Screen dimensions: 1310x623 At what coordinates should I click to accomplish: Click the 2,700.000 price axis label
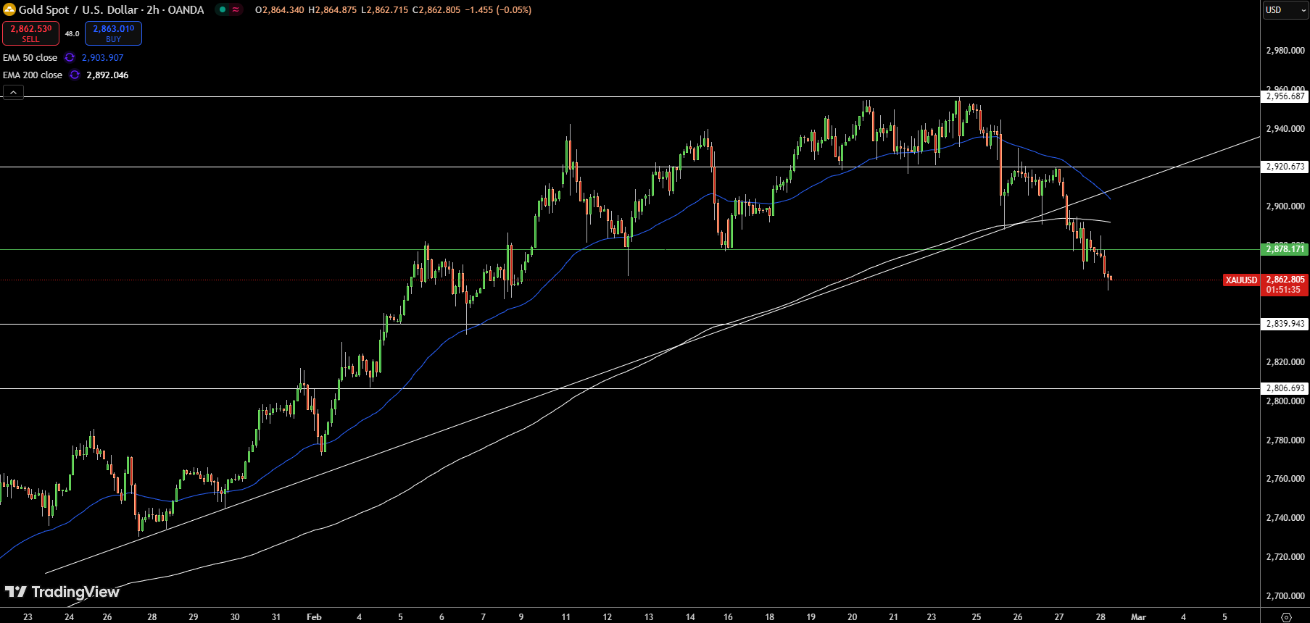click(1285, 596)
